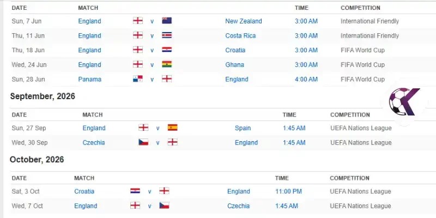The height and width of the screenshot is (218, 436).
Task: Click the New Zealand flag icon
Action: (167, 21)
